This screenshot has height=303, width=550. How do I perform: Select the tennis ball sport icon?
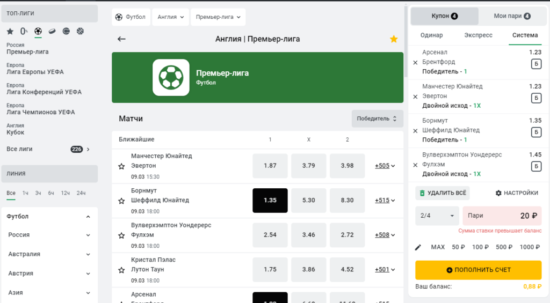click(66, 32)
